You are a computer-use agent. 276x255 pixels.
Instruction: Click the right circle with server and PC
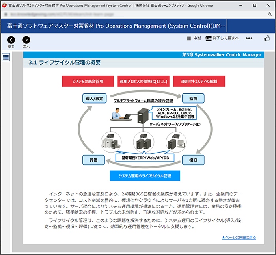pyautogui.click(x=176, y=142)
